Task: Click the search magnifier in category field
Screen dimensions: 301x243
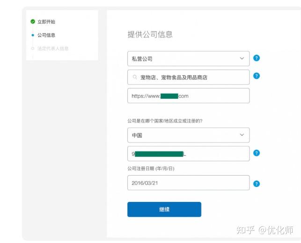Action: (x=135, y=78)
